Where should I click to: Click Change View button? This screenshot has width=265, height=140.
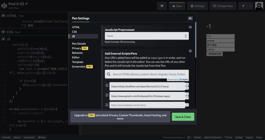(x=223, y=6)
